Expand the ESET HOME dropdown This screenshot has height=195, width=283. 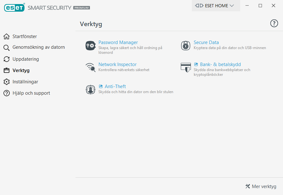click(x=216, y=6)
